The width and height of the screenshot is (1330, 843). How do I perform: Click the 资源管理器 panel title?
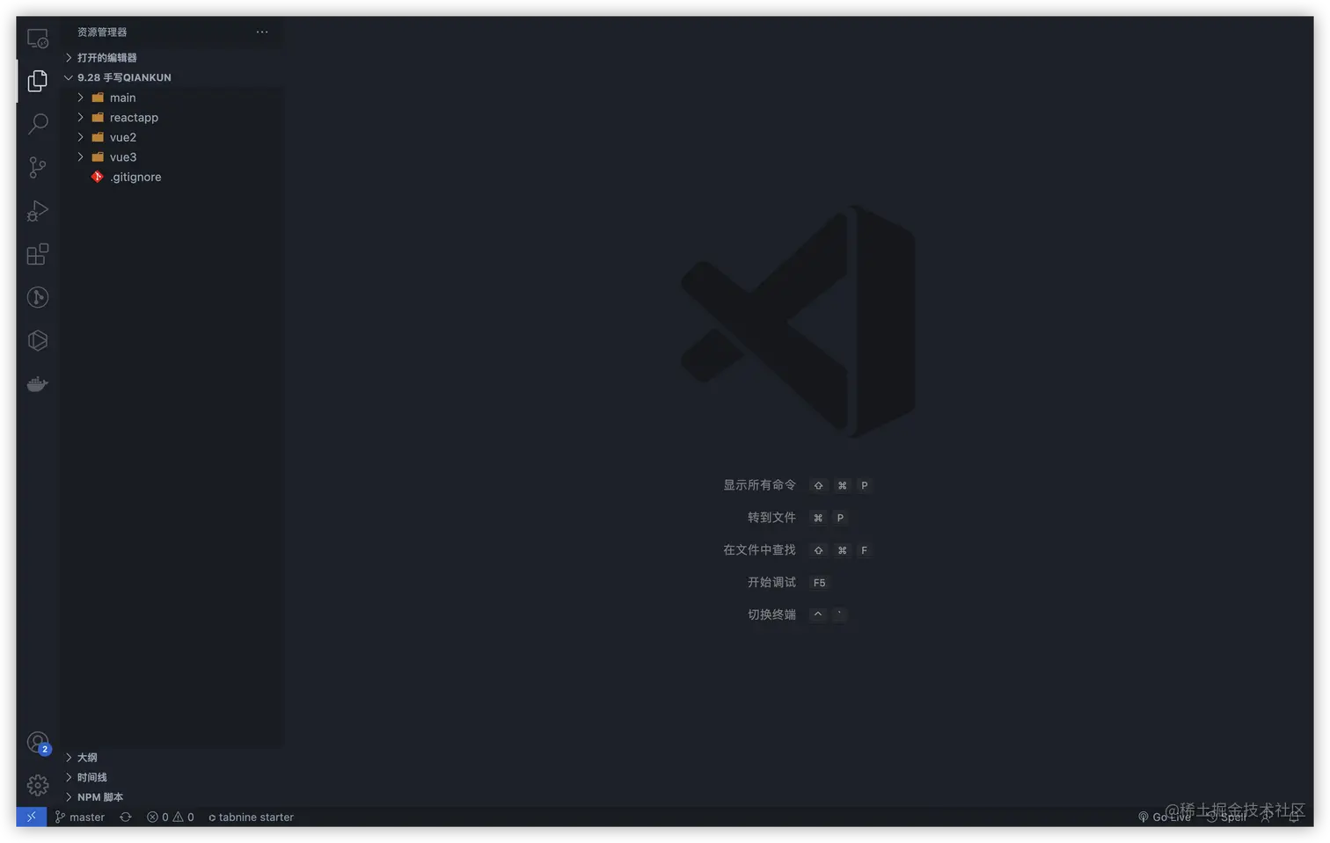(x=102, y=32)
